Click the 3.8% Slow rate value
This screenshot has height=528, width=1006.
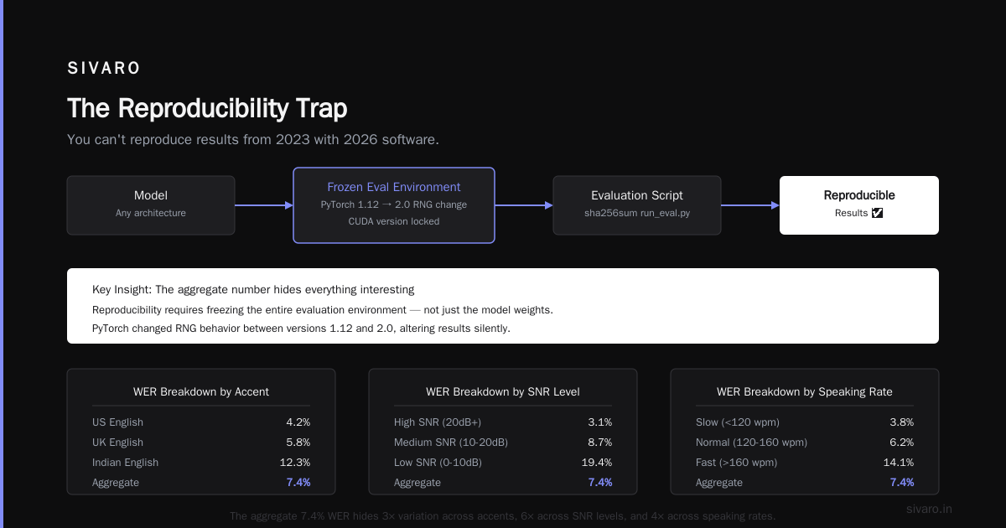[x=902, y=422]
